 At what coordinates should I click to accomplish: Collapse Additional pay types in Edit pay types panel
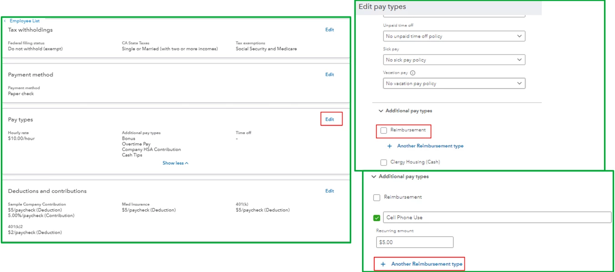click(x=381, y=111)
